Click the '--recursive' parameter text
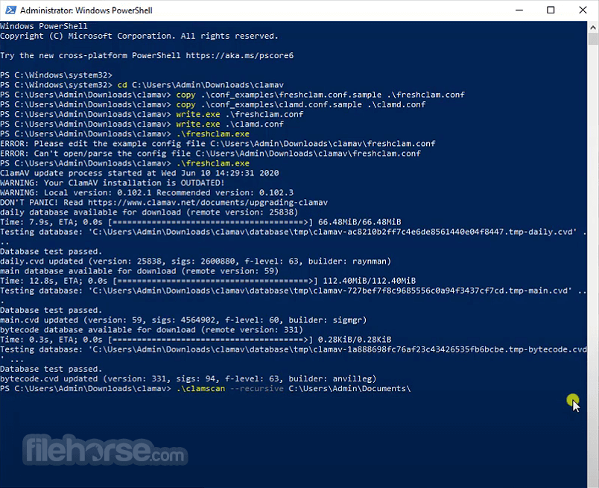Image resolution: width=599 pixels, height=488 pixels. (x=257, y=389)
